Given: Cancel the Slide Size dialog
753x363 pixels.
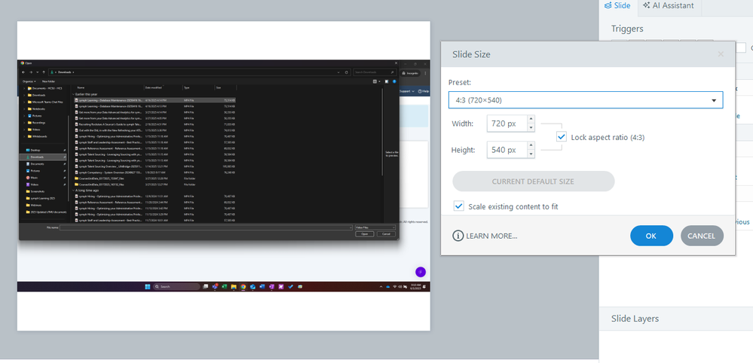Looking at the screenshot, I should click(x=702, y=236).
